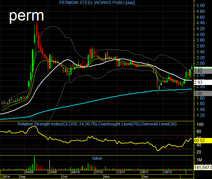Click the 1M label on volume axis
Image resolution: width=212 pixels, height=179 pixels.
[x=199, y=160]
